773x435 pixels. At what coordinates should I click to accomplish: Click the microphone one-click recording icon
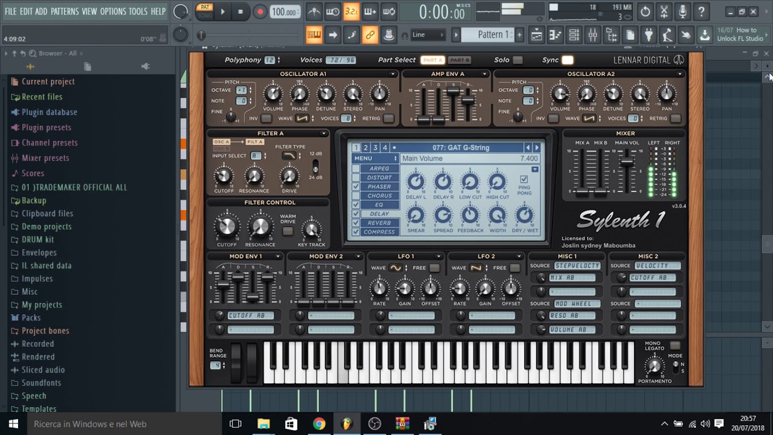(682, 11)
